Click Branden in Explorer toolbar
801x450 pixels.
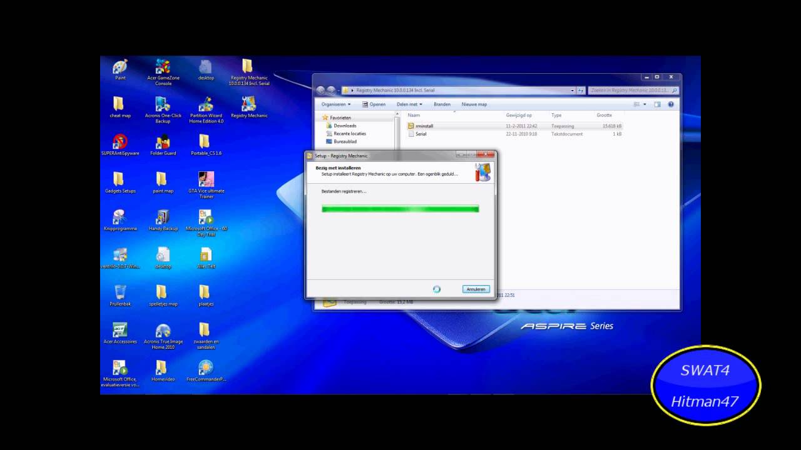pyautogui.click(x=442, y=104)
